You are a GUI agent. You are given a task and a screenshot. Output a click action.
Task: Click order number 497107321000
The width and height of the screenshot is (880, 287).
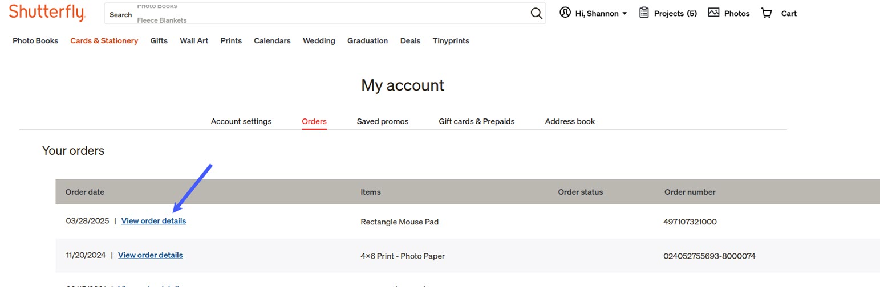click(691, 222)
